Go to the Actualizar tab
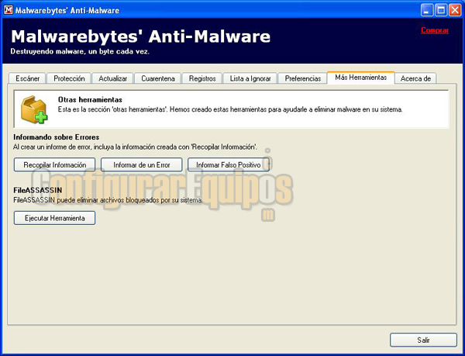The width and height of the screenshot is (465, 356). pyautogui.click(x=112, y=78)
